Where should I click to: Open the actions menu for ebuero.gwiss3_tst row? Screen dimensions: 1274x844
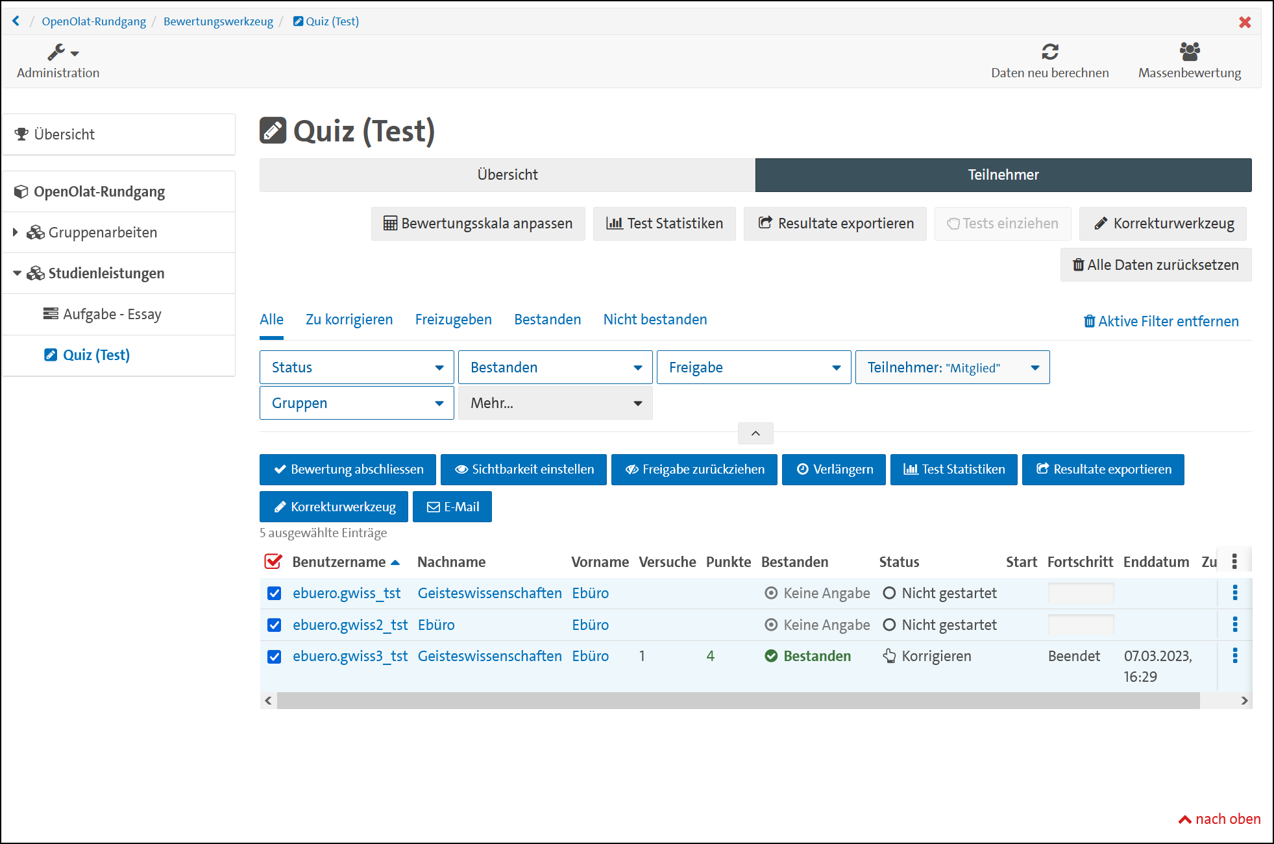1234,656
